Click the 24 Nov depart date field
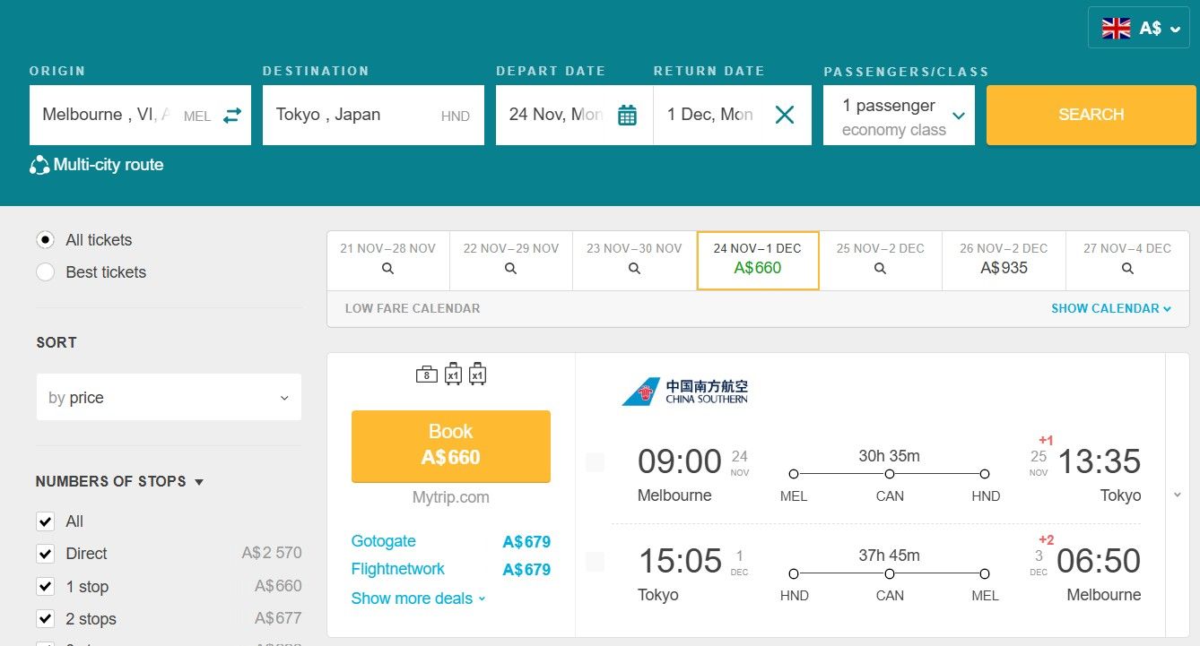The width and height of the screenshot is (1200, 646). [x=574, y=115]
